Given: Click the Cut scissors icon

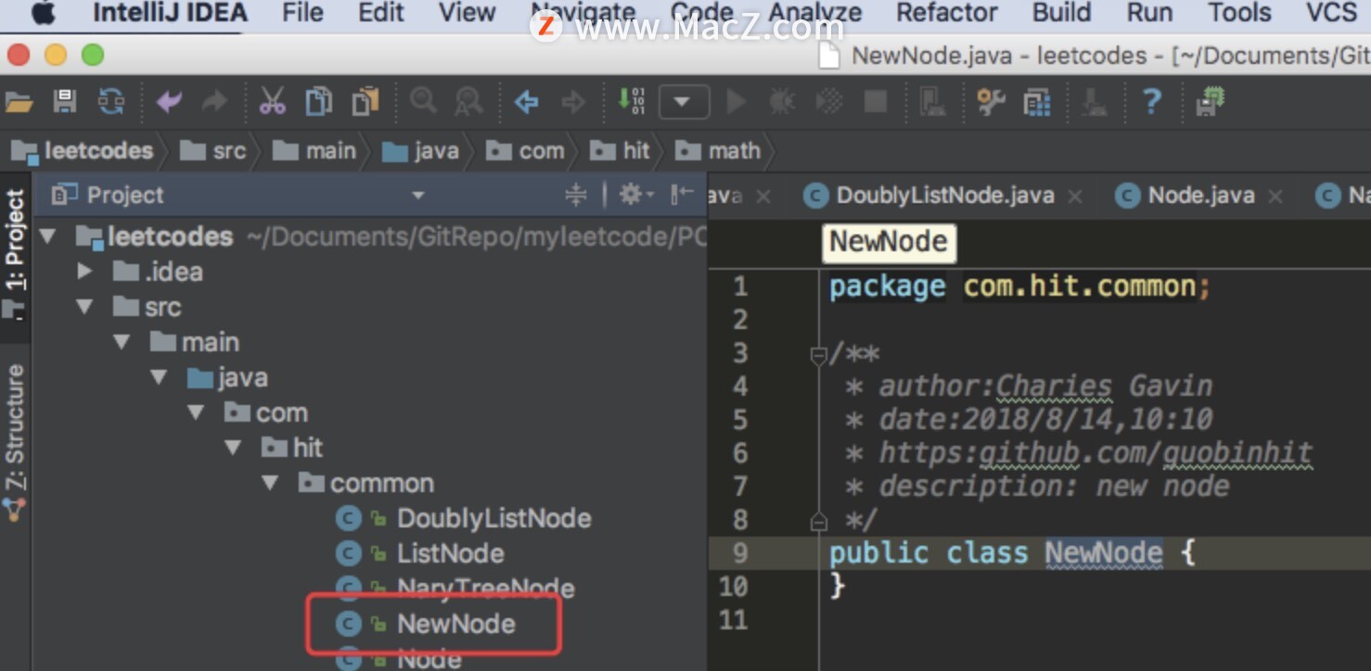Looking at the screenshot, I should click(x=272, y=101).
